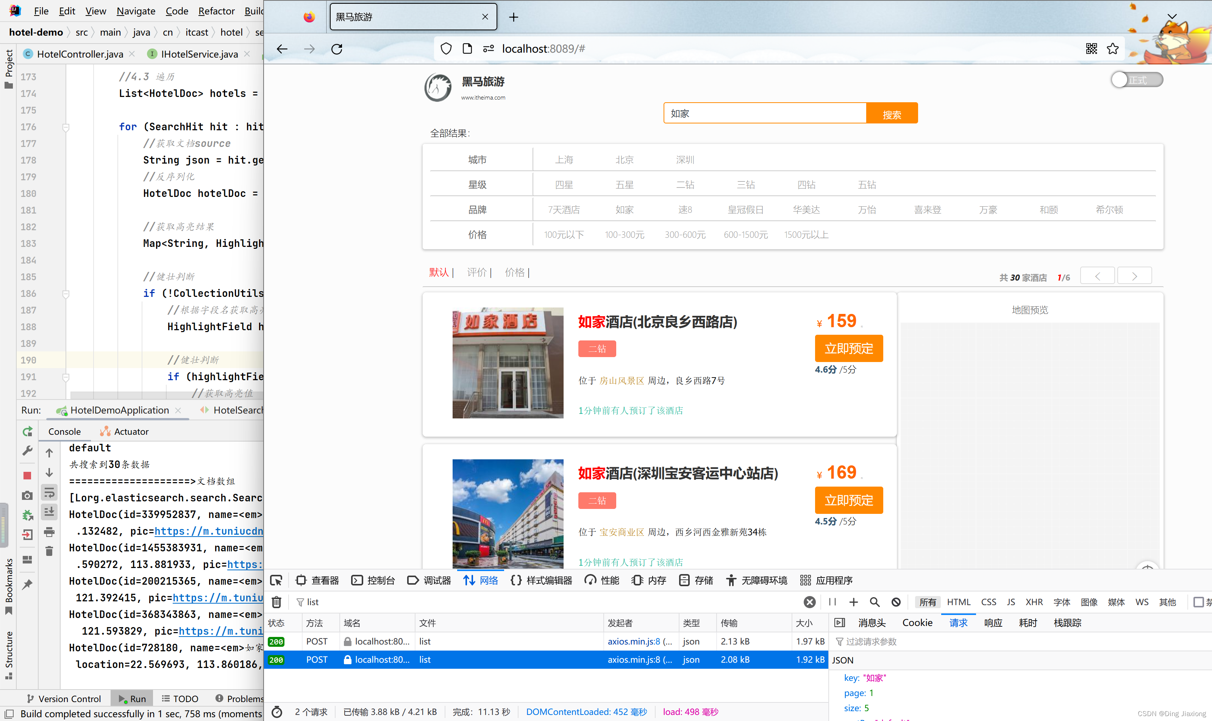Pause network traffic recording in DevTools
Image resolution: width=1212 pixels, height=721 pixels.
pyautogui.click(x=832, y=602)
